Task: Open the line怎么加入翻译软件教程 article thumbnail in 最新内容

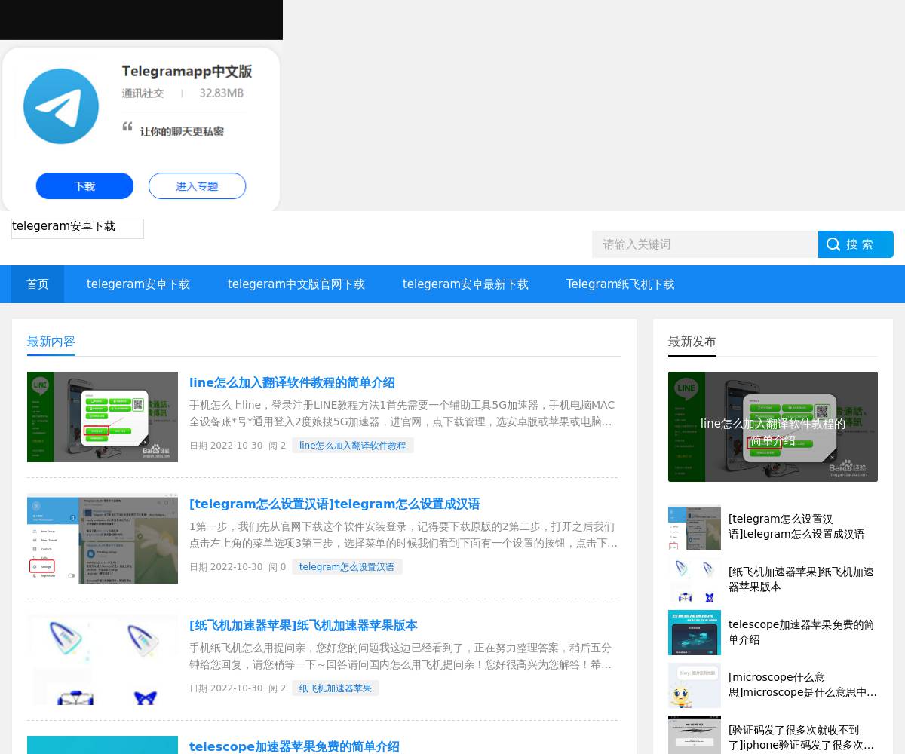Action: point(103,417)
